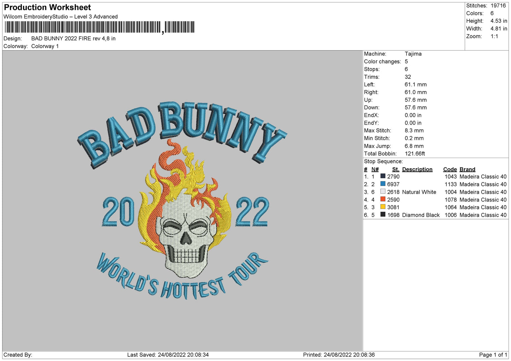This screenshot has height=361, width=511.
Task: Click the stitches count '19716'
Action: (498, 6)
